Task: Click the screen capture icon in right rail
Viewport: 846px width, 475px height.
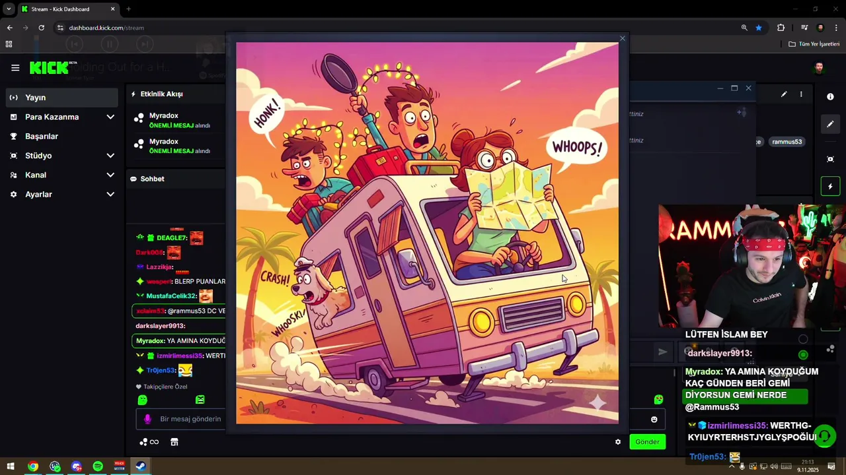Action: tap(830, 159)
